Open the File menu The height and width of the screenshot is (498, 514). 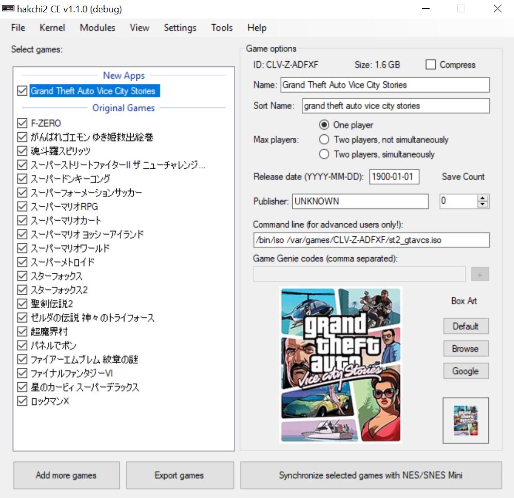coord(18,28)
